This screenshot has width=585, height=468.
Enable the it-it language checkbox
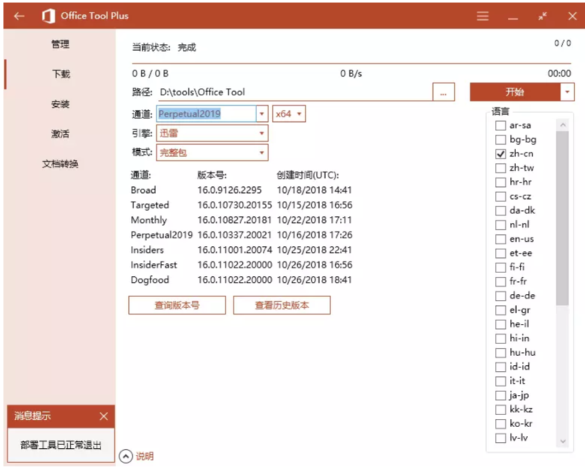click(500, 382)
